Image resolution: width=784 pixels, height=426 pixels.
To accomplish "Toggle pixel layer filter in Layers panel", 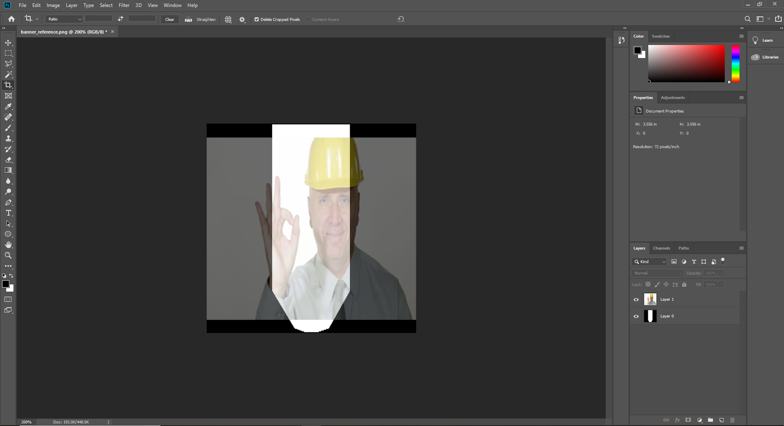I will pyautogui.click(x=674, y=262).
